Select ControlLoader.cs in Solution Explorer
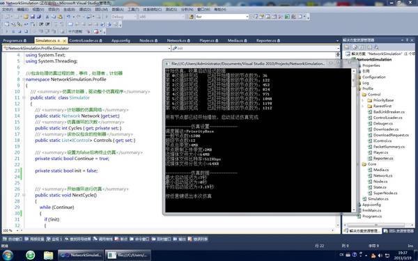This screenshot has height=261, width=418. 387,118
